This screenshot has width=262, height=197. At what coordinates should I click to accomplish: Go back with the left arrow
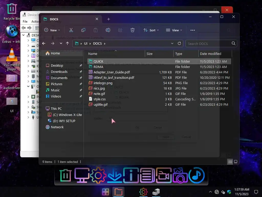coord(44,43)
